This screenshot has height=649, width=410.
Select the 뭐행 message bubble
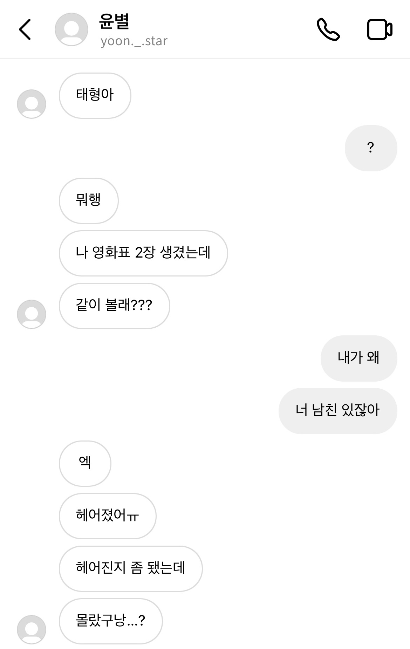pyautogui.click(x=89, y=200)
